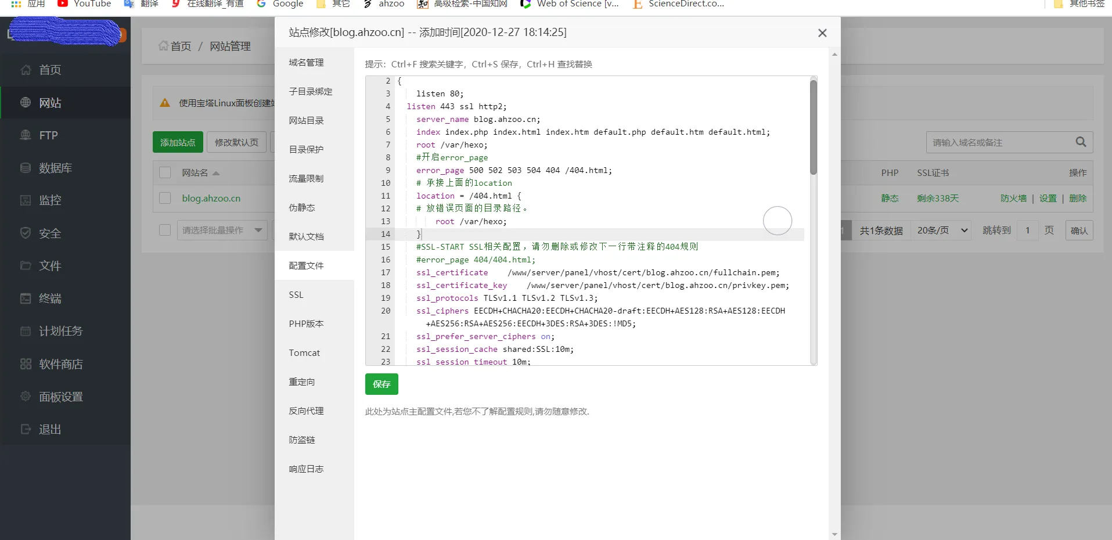Open FTP section icon in sidebar
The image size is (1112, 540).
pyautogui.click(x=26, y=135)
